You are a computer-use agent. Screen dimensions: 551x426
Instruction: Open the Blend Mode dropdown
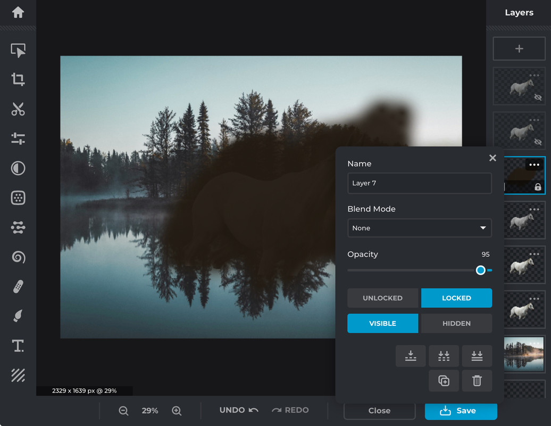[420, 228]
